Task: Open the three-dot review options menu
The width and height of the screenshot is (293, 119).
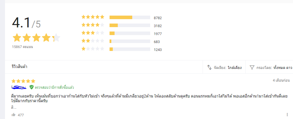Action: tap(287, 115)
